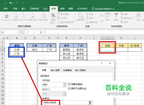Image resolution: width=144 pixels, height=105 pixels.
Task: Click the dialog help question mark
Action: click(102, 63)
